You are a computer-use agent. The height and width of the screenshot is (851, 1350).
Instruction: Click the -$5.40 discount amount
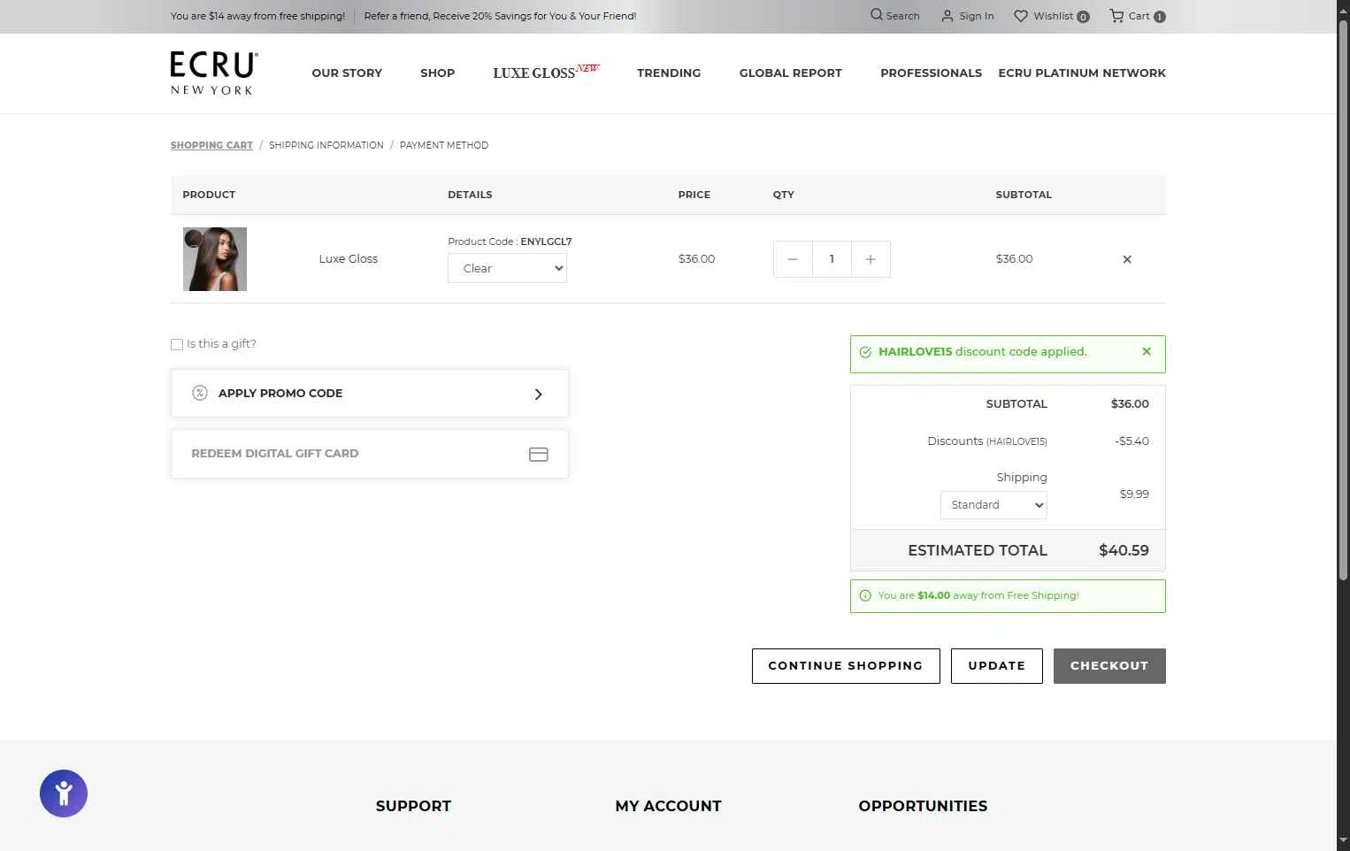pos(1131,441)
